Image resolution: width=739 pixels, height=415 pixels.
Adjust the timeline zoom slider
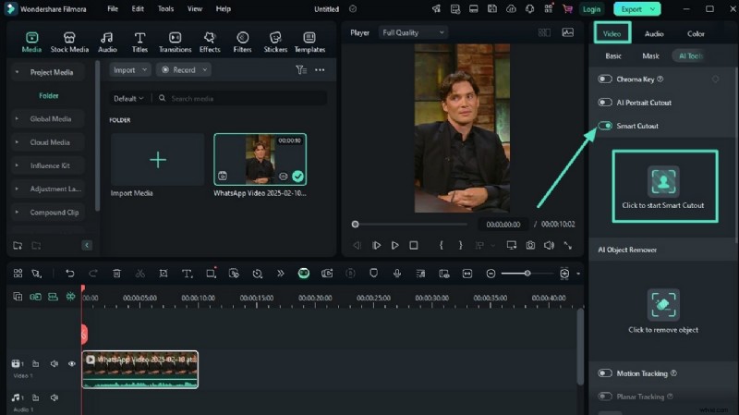[527, 274]
